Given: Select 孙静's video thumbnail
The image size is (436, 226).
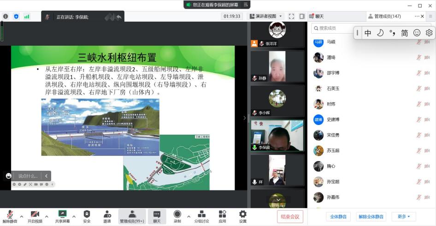Looking at the screenshot, I should tap(277, 66).
